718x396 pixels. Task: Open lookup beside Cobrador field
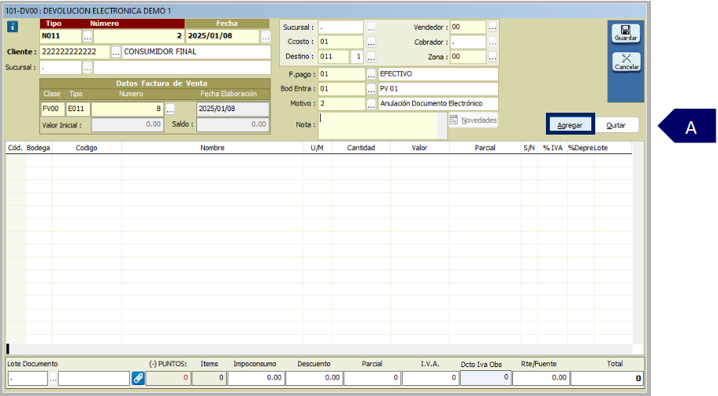tap(492, 42)
